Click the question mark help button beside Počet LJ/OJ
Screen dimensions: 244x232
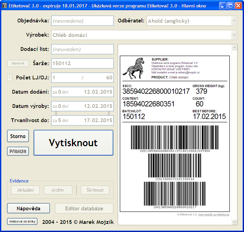pyautogui.click(x=10, y=78)
